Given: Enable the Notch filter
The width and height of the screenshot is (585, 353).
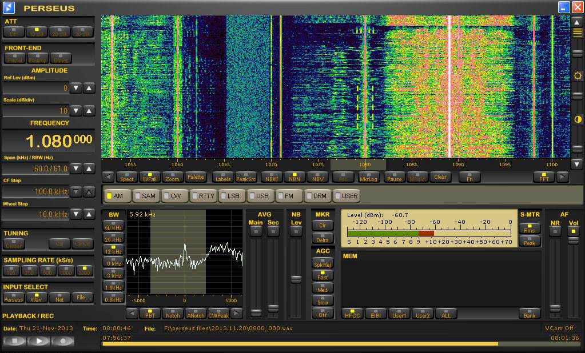Looking at the screenshot, I should [x=173, y=314].
